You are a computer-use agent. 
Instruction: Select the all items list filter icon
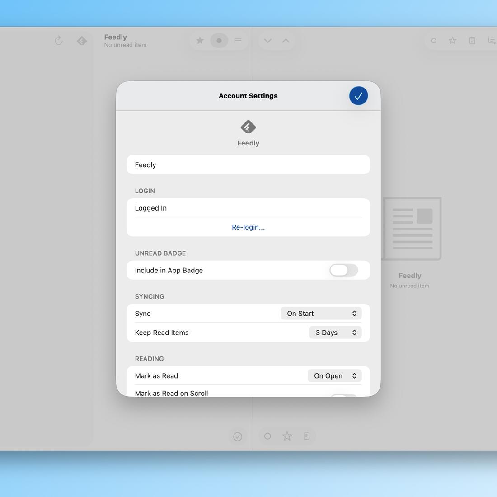click(238, 41)
